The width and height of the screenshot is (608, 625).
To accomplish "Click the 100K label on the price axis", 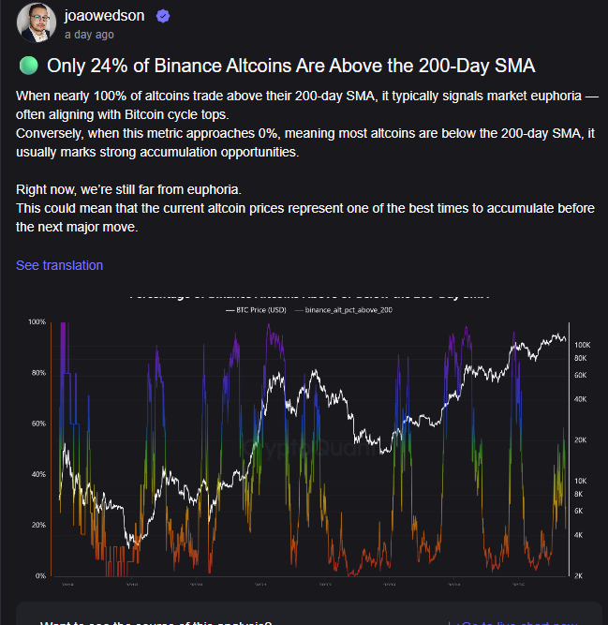I will pyautogui.click(x=579, y=344).
